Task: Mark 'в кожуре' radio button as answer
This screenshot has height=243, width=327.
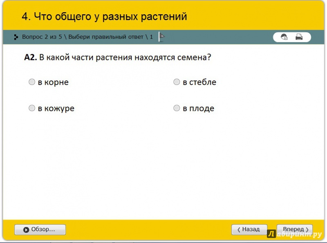Action: click(32, 108)
